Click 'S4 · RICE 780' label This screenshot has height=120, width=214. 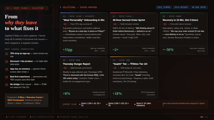point(121,60)
